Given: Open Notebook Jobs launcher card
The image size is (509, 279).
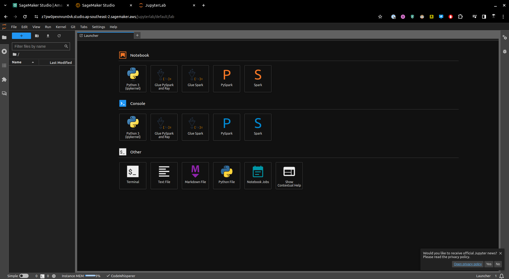Looking at the screenshot, I should 258,175.
